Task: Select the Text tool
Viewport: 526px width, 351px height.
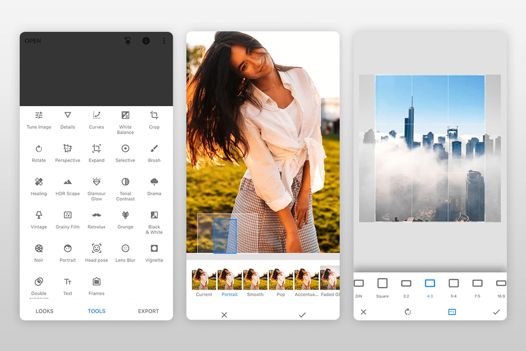Action: tap(68, 286)
